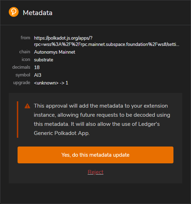This screenshot has height=204, width=191.
Task: Reject the metadata update request
Action: pos(95,172)
